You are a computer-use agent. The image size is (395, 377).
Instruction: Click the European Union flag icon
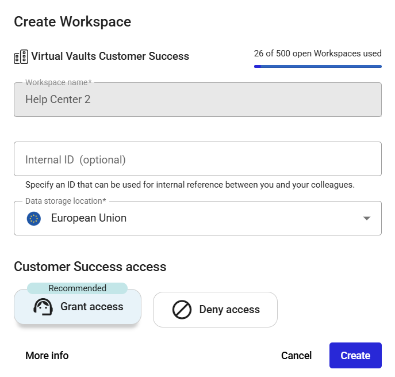tap(34, 218)
